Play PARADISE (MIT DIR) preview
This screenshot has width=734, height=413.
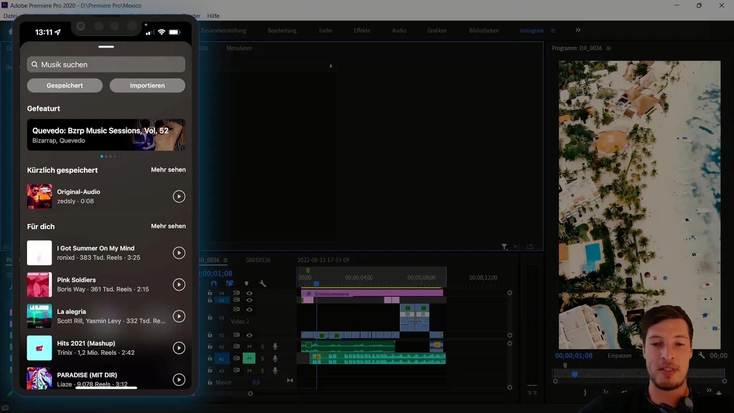179,380
